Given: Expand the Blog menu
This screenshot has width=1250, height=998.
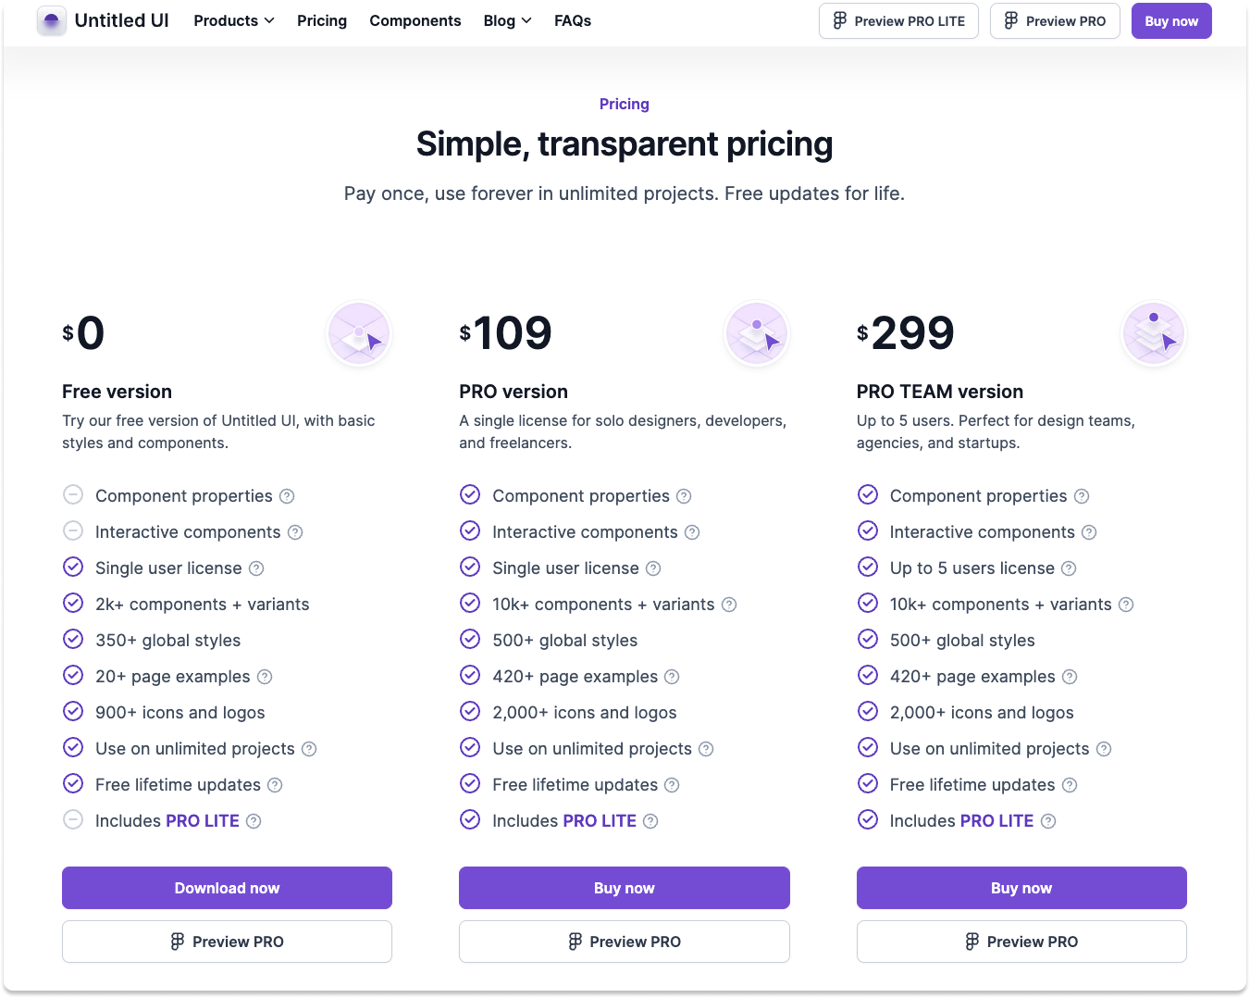Looking at the screenshot, I should tap(507, 20).
